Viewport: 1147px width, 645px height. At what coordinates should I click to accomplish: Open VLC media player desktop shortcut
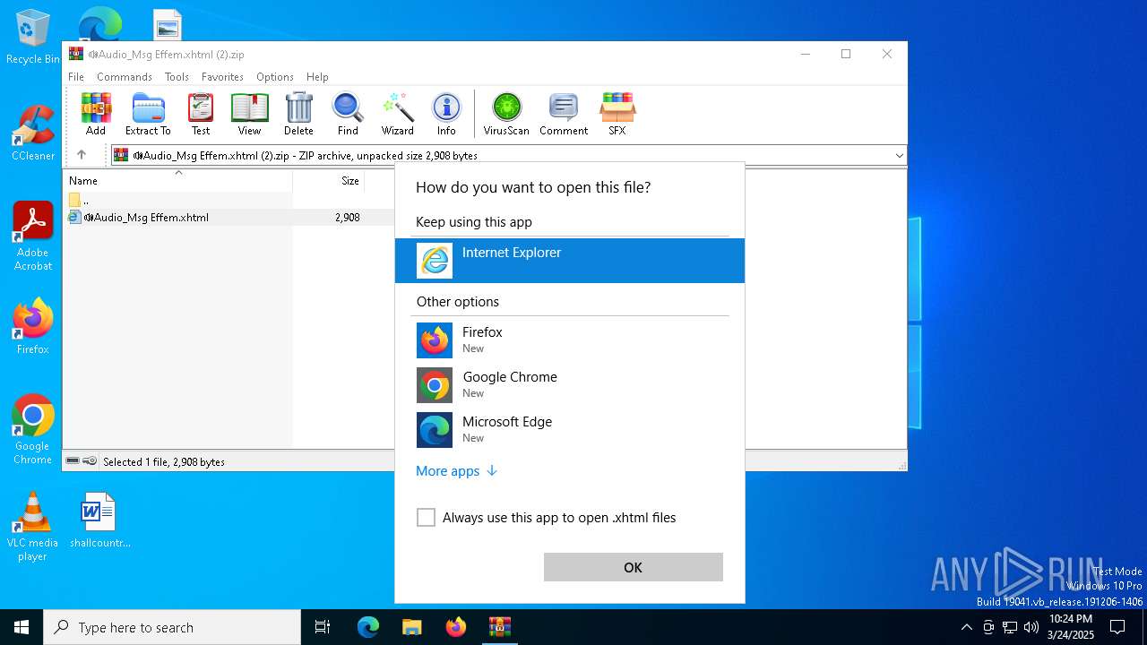[33, 526]
